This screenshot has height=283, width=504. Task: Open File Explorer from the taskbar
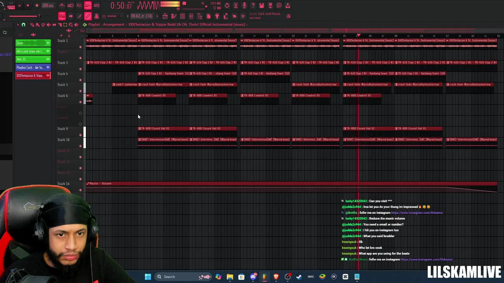point(230,277)
